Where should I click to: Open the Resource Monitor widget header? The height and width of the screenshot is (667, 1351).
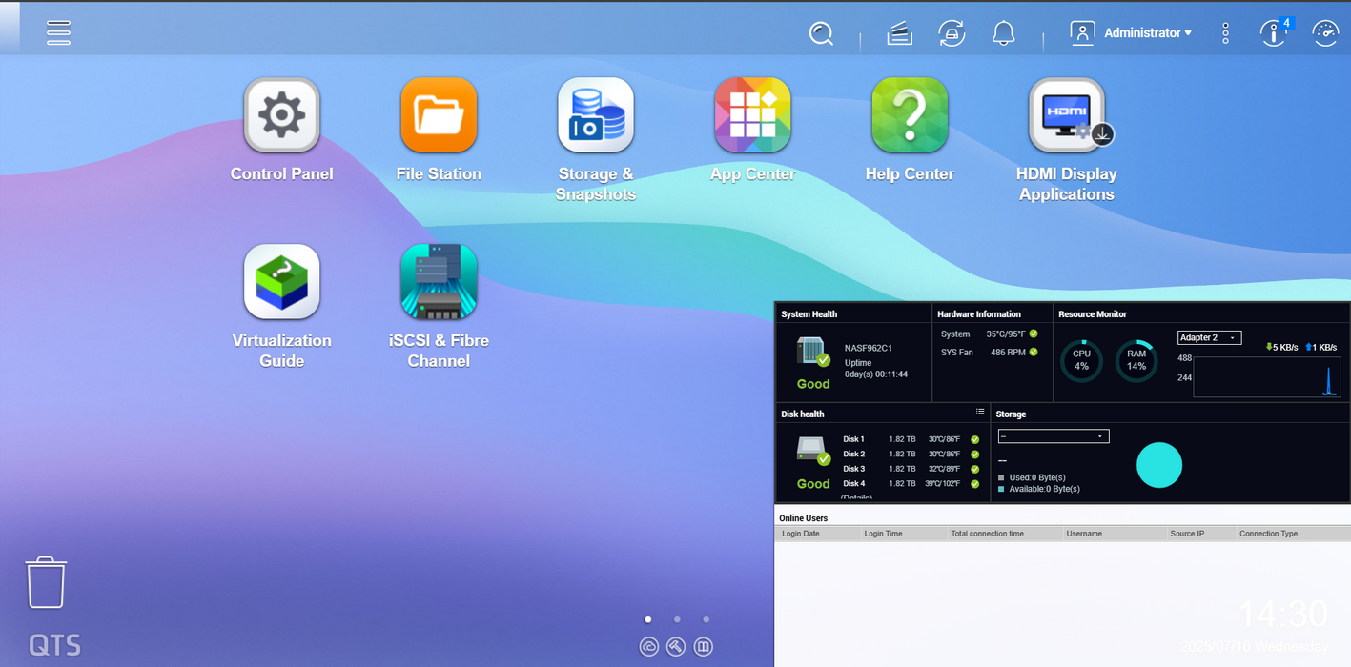point(1093,313)
